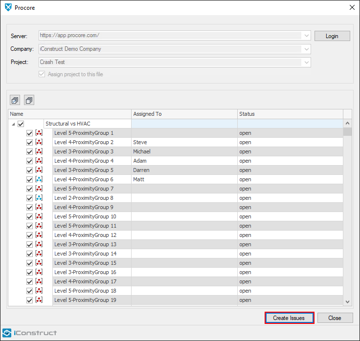The image size is (360, 341).
Task: Click the clash icon for Level 4-ProximityGroup 17
Action: [x=39, y=281]
